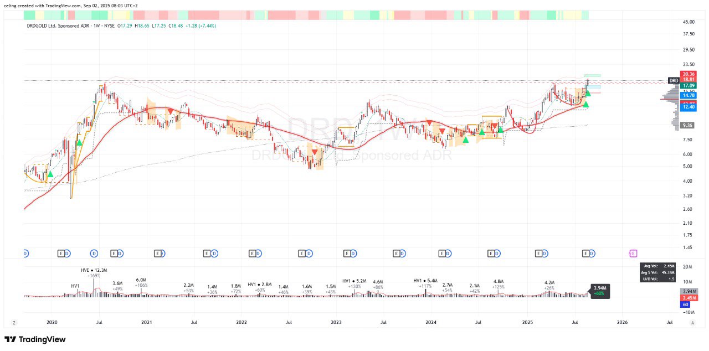Click the green up-triangle near early 2020
Viewport: 709px width, 351px height.
tap(50, 174)
